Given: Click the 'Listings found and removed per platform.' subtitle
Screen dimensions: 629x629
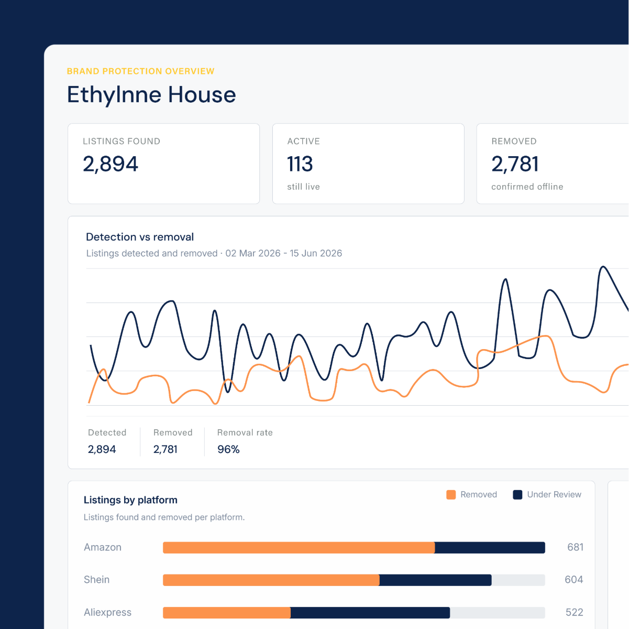Looking at the screenshot, I should pos(164,517).
